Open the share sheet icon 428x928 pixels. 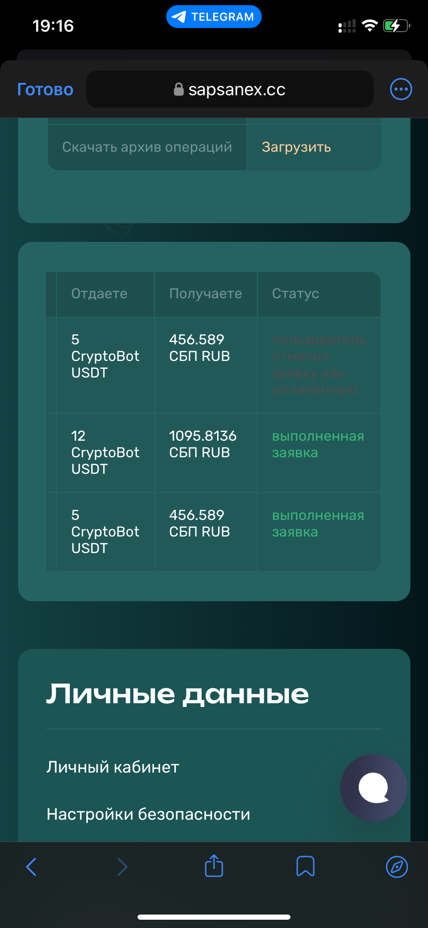[214, 866]
